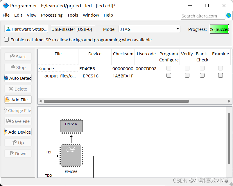Click the Hardware Setup button
This screenshot has width=233, height=186.
pos(26,29)
